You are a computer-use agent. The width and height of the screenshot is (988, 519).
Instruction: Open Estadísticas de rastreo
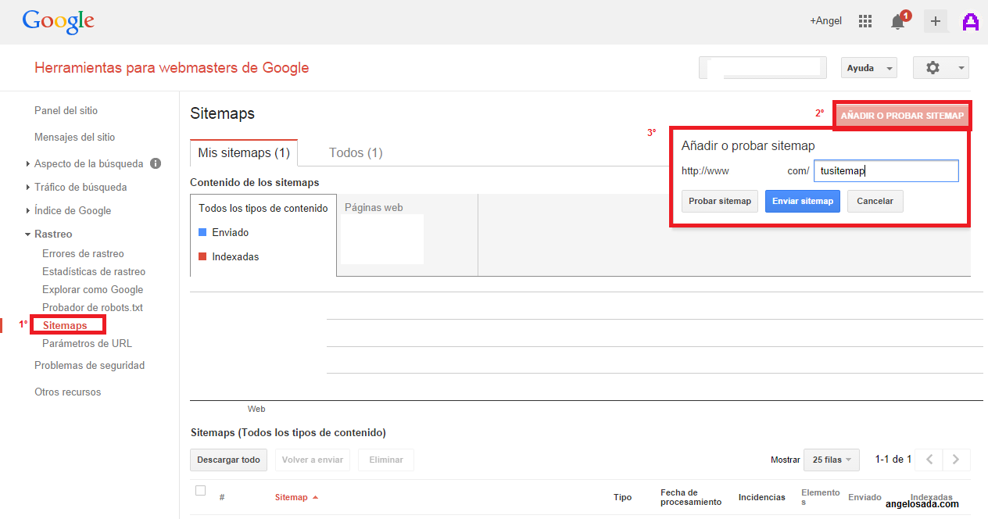(x=94, y=271)
